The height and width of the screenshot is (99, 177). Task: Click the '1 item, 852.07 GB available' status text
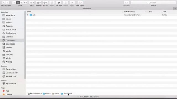click(x=88, y=97)
